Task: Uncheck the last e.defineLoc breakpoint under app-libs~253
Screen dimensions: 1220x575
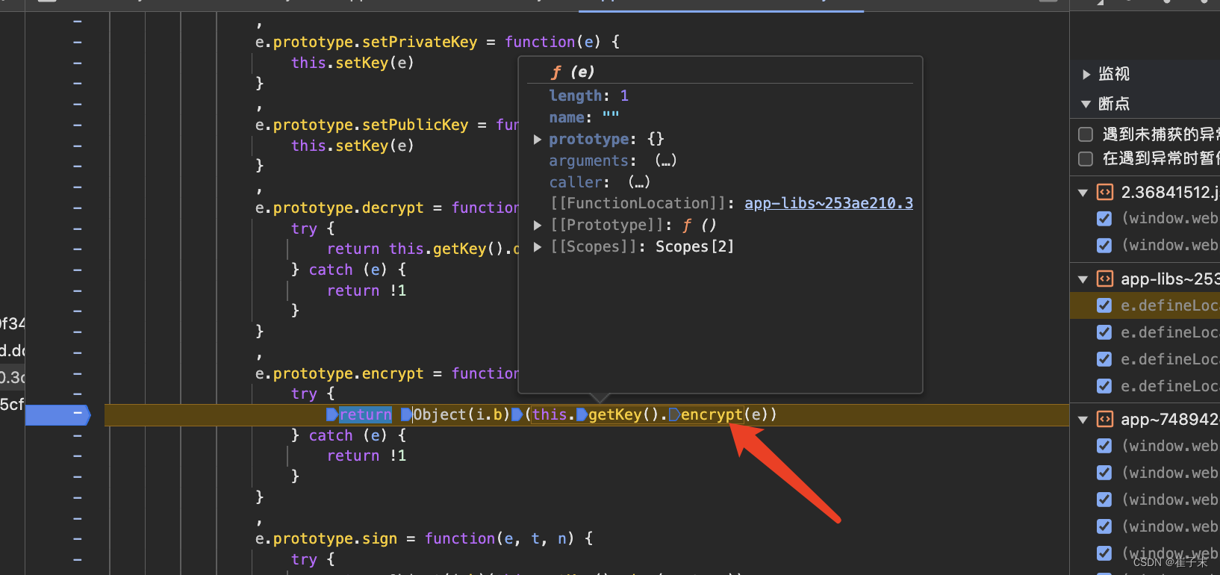Action: pyautogui.click(x=1104, y=386)
